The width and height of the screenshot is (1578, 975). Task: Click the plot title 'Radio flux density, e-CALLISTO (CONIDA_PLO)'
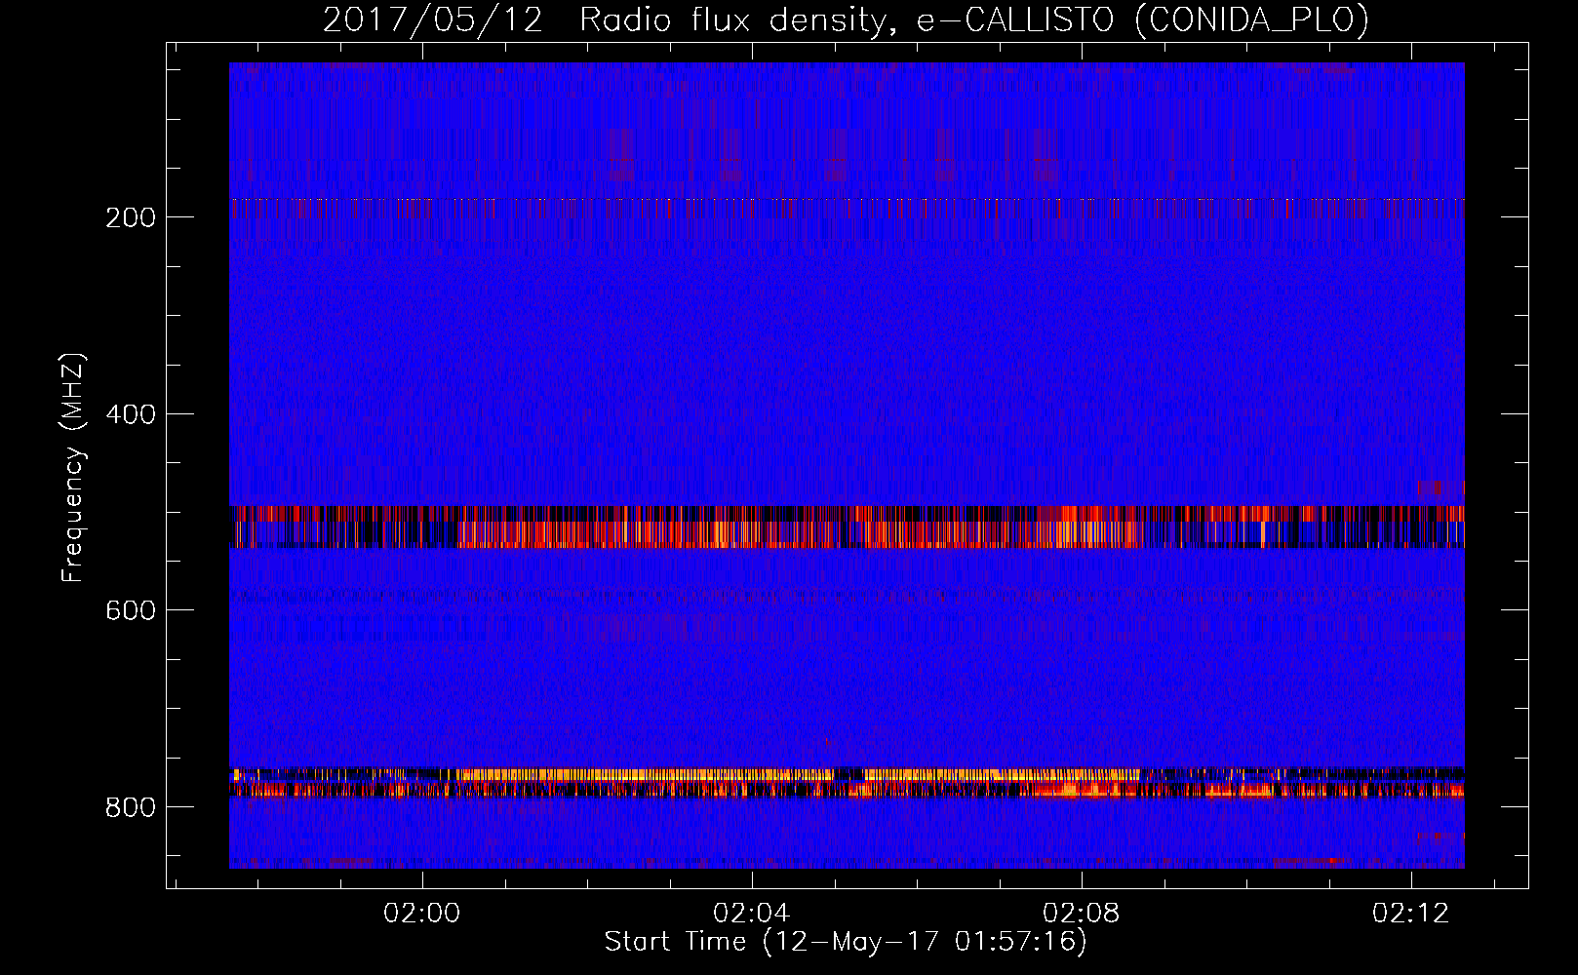coord(974,20)
